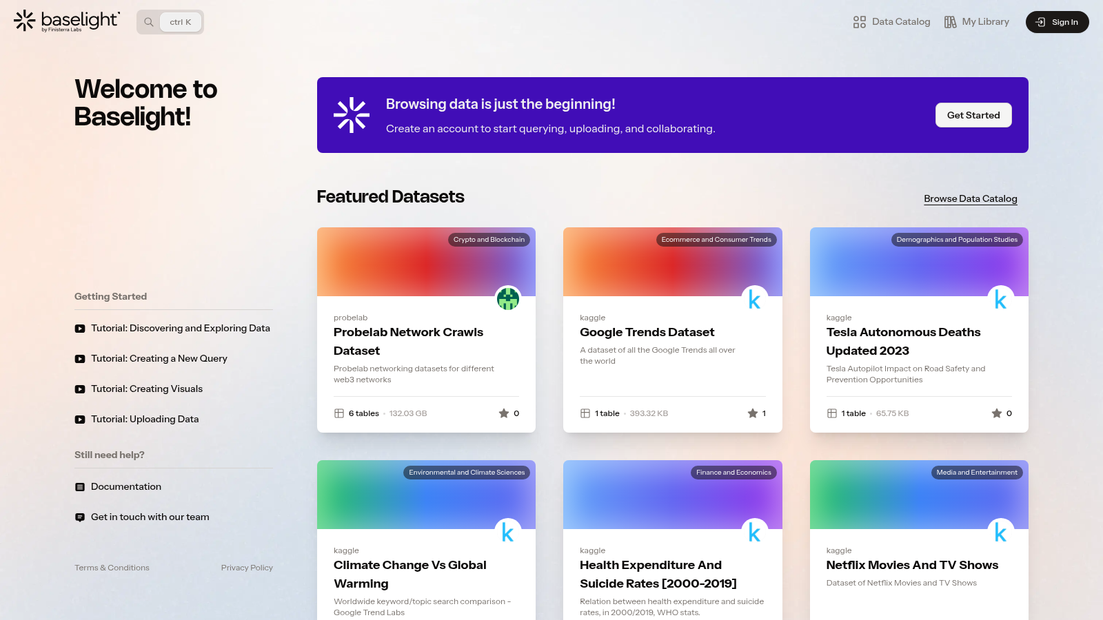Click the kaggle avatar on the Netflix card
The width and height of the screenshot is (1103, 620).
1000,531
